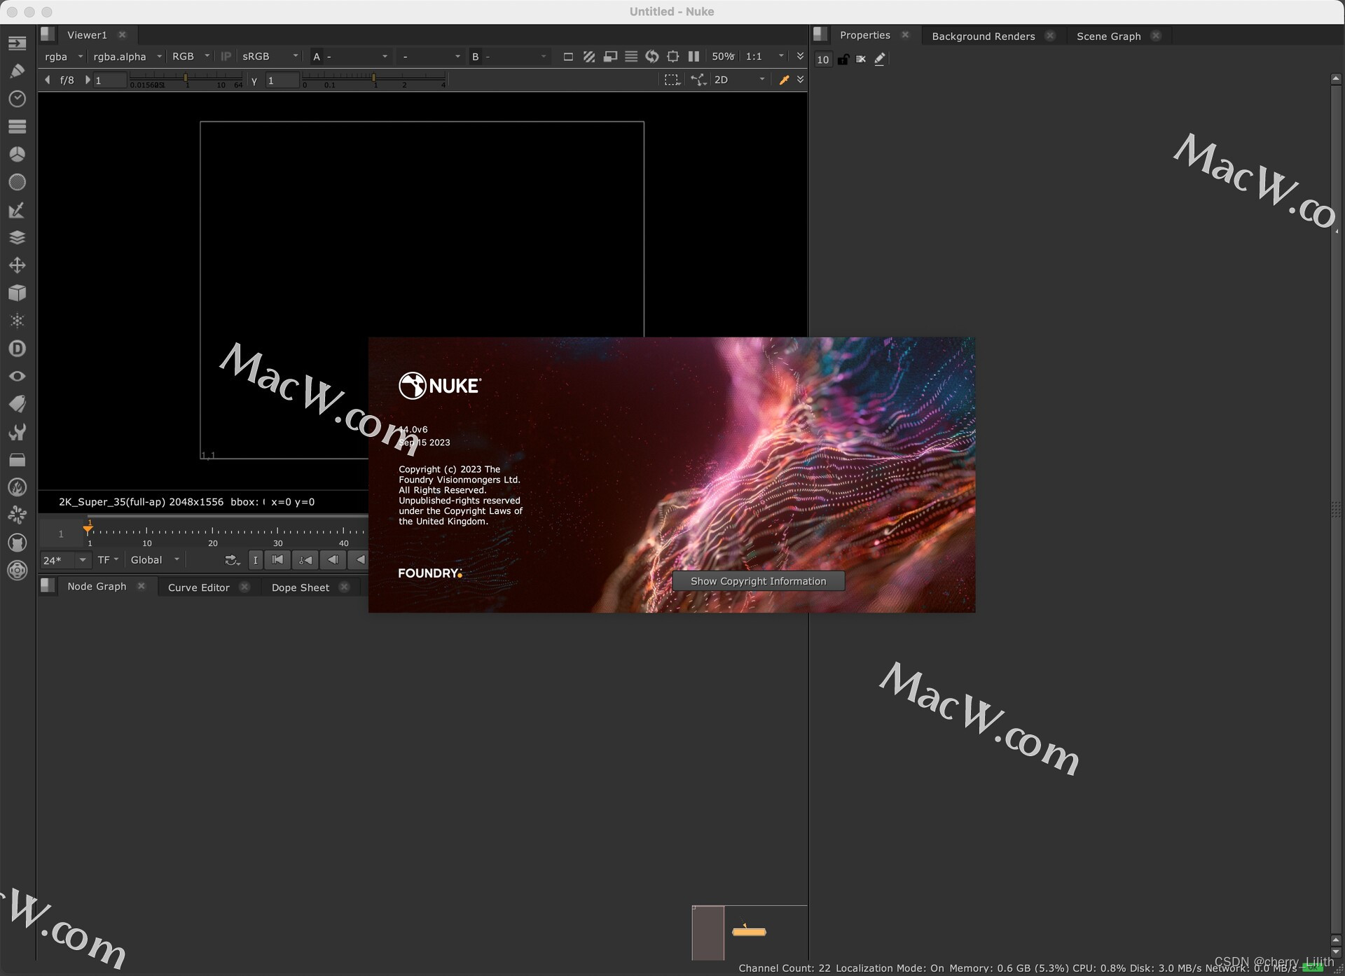
Task: Click Show Copyright Information button
Action: pyautogui.click(x=758, y=581)
